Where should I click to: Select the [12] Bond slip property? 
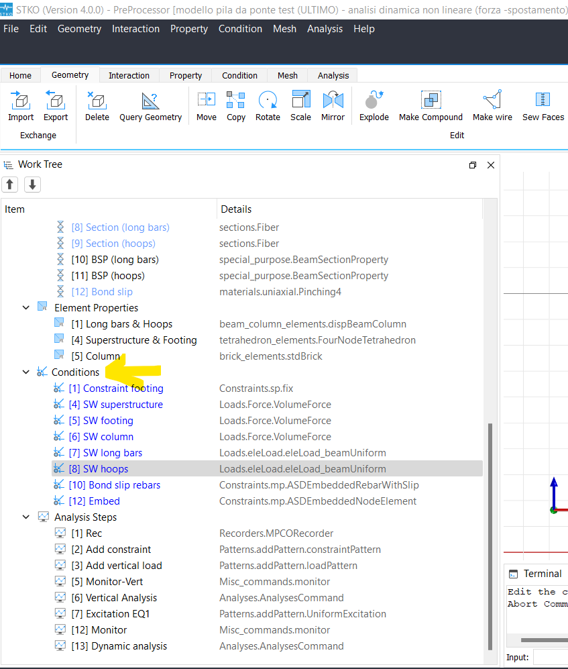(102, 291)
